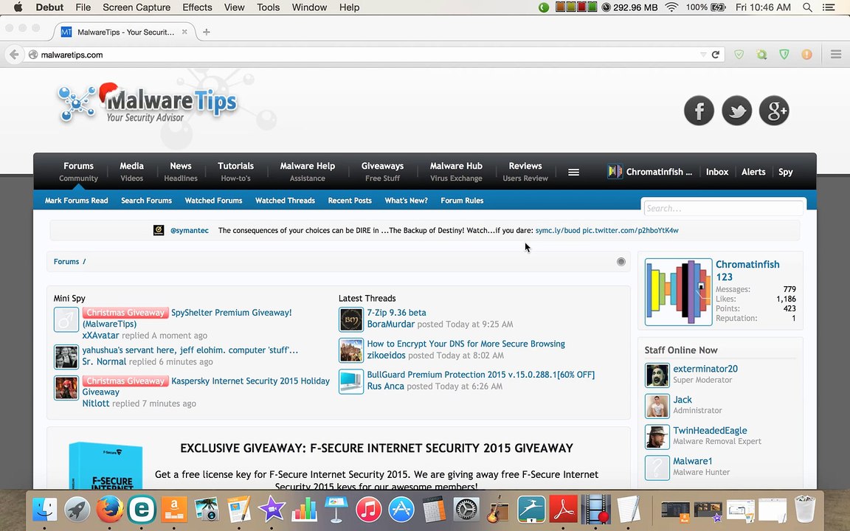Screen dimensions: 850x531
Task: Open Recent Posts link
Action: (x=350, y=201)
